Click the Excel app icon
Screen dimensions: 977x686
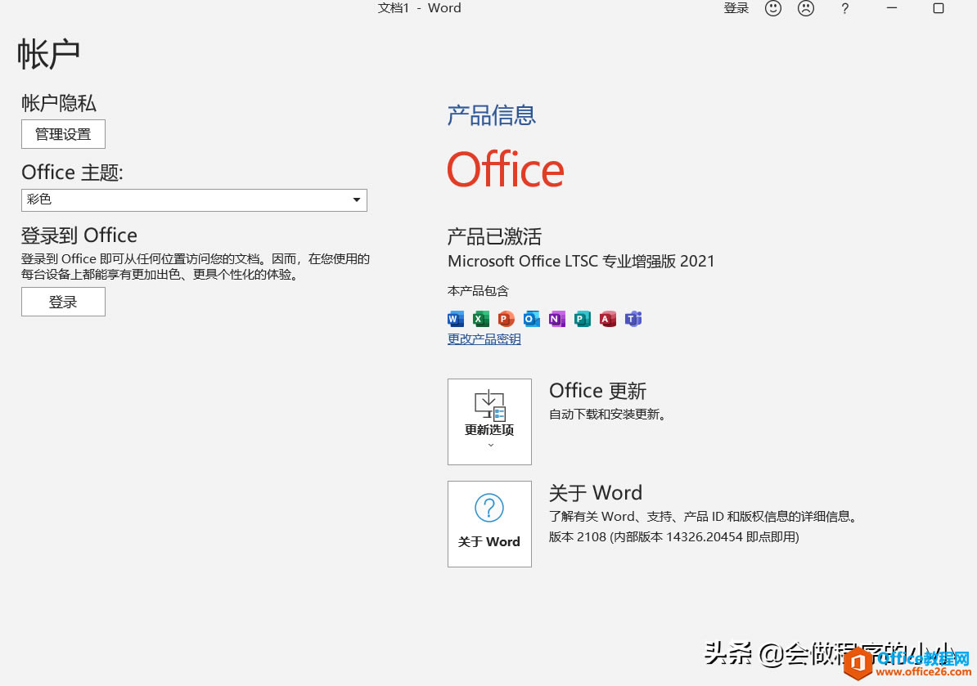coord(481,320)
